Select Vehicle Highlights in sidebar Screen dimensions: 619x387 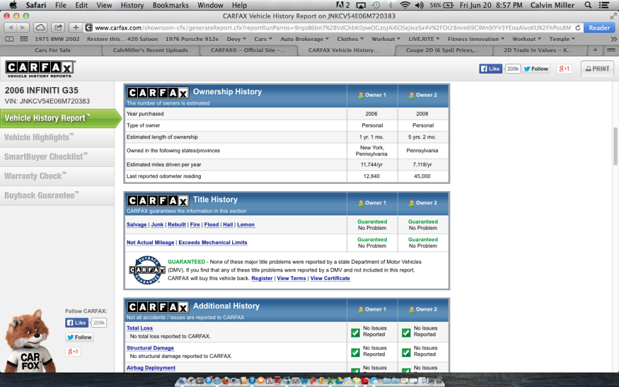coord(57,137)
